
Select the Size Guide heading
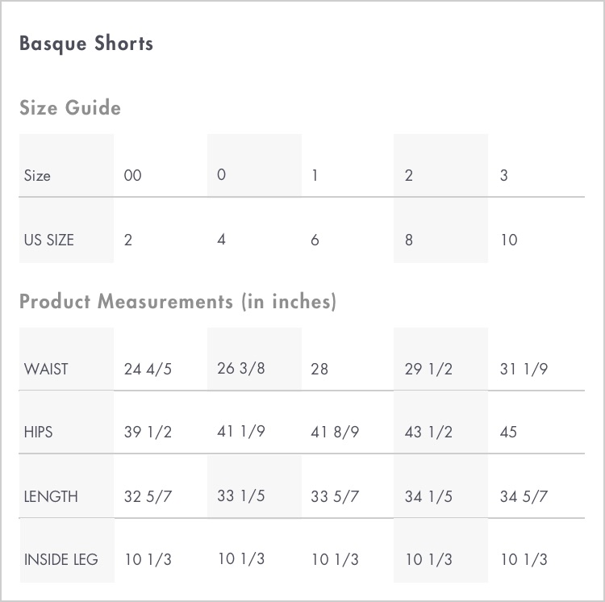pyautogui.click(x=70, y=107)
